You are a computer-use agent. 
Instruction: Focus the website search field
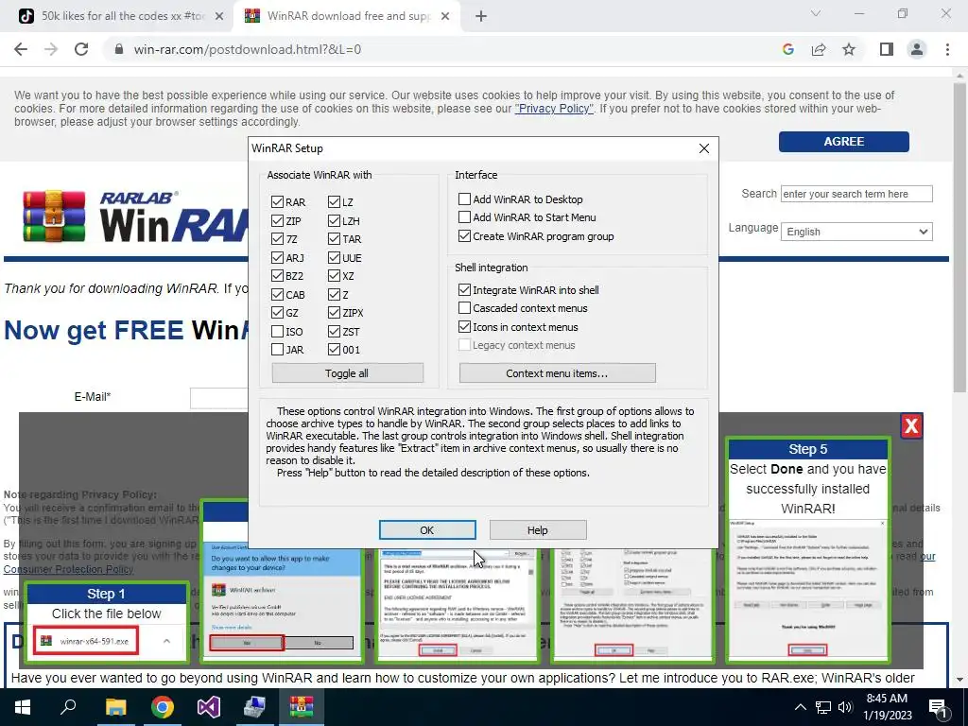pos(856,194)
